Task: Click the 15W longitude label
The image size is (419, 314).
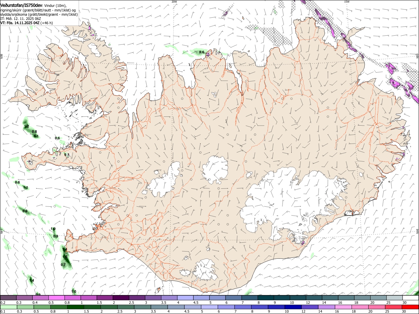Action: coord(347,2)
